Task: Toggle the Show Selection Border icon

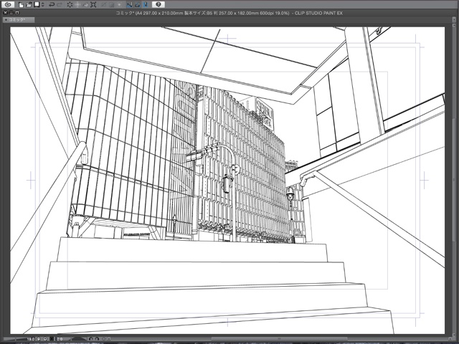Action: 119,4
